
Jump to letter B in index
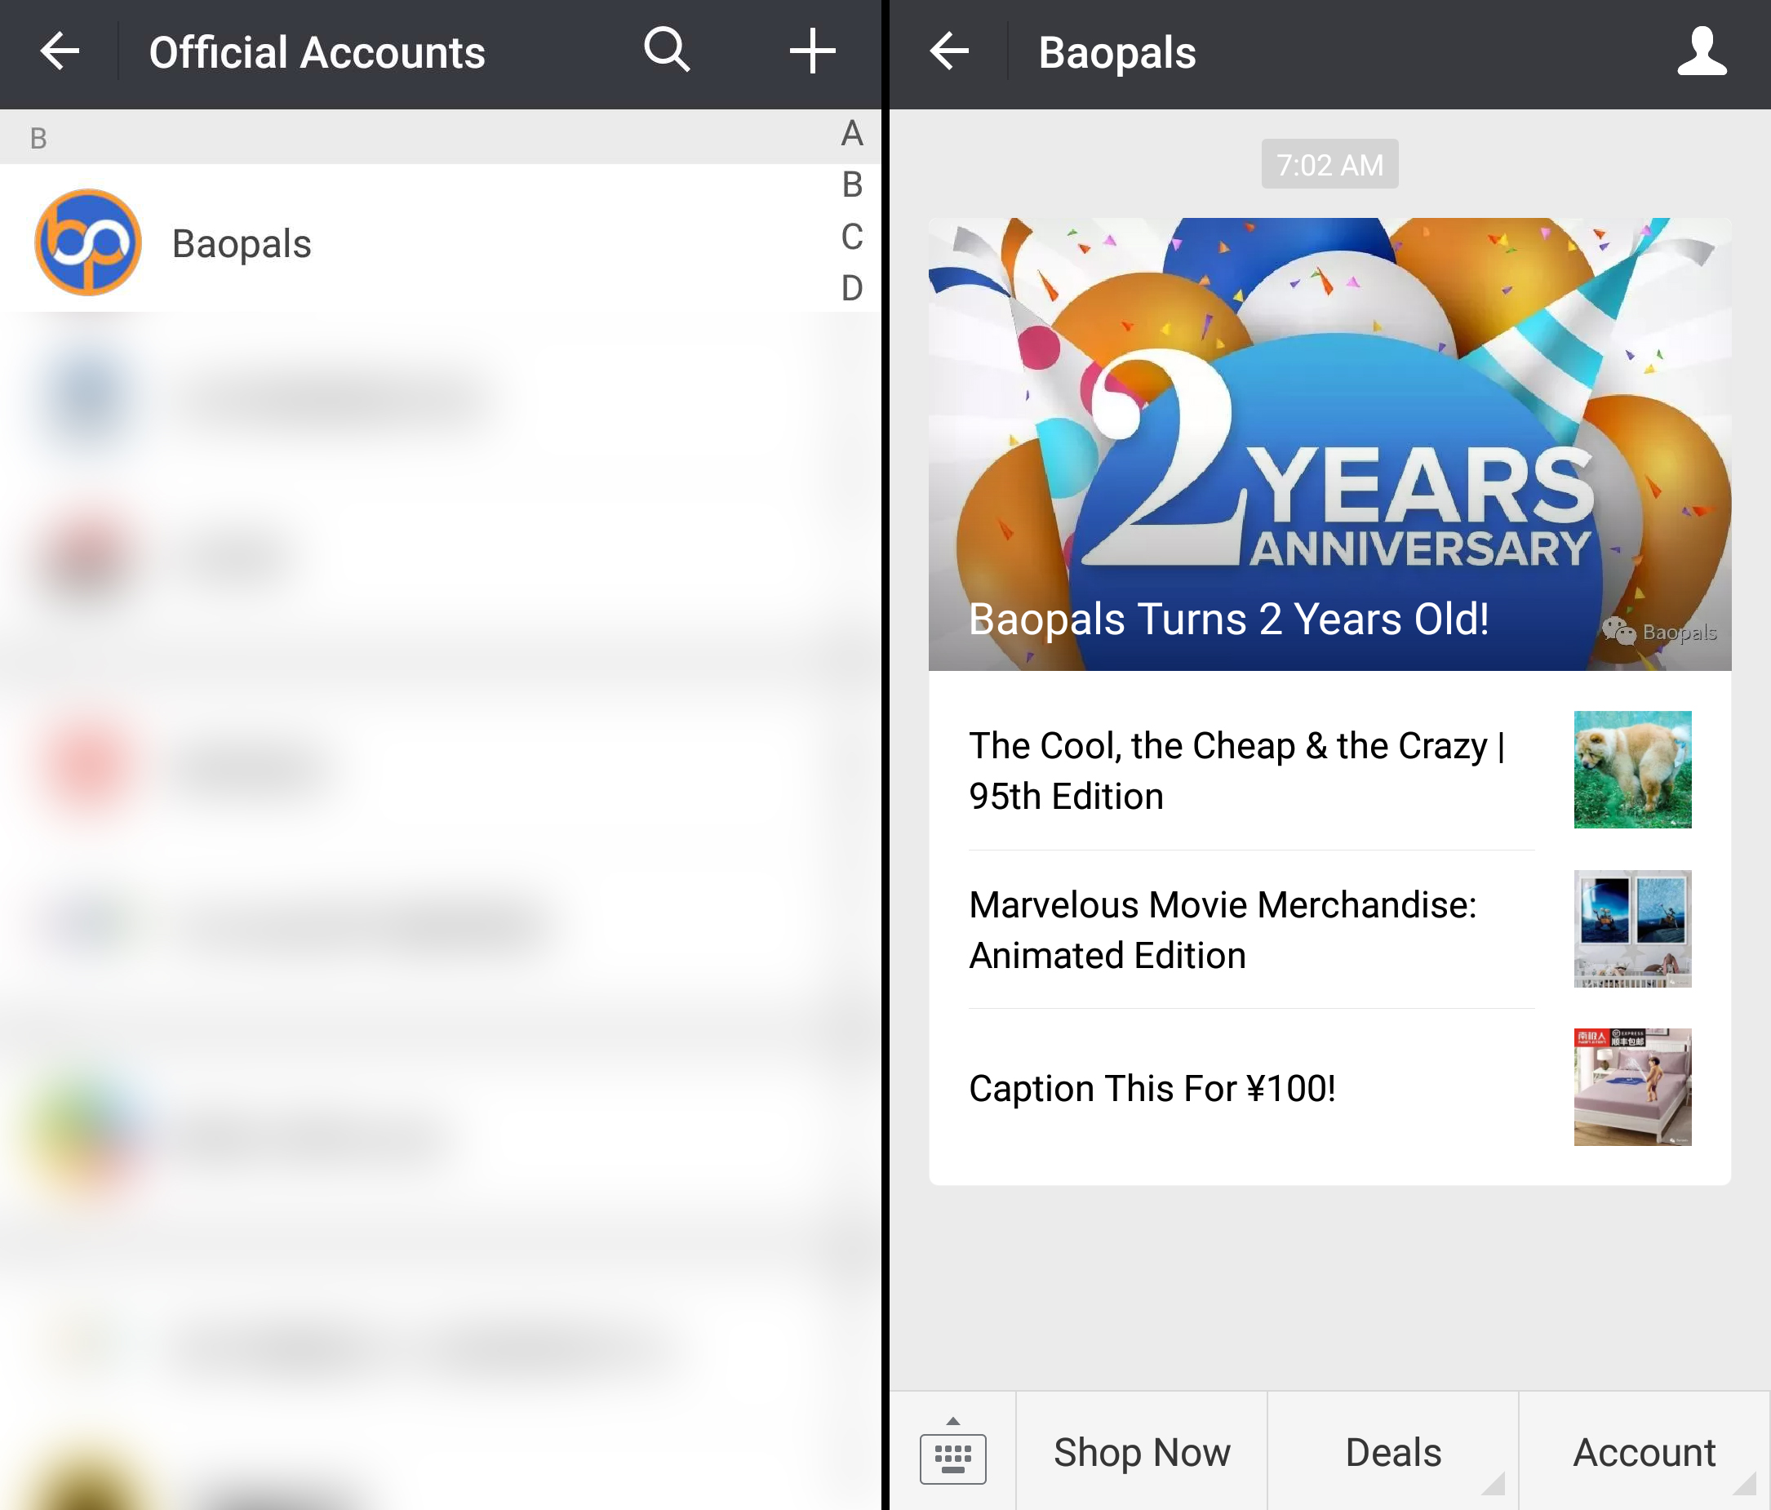click(851, 184)
